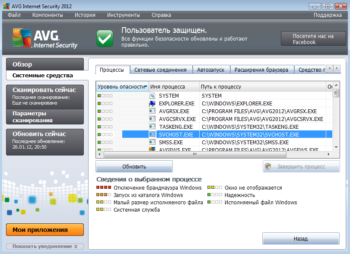
Task: Click the path C:\WINDOWS\EXPLORER.EXE
Action: tap(237, 104)
